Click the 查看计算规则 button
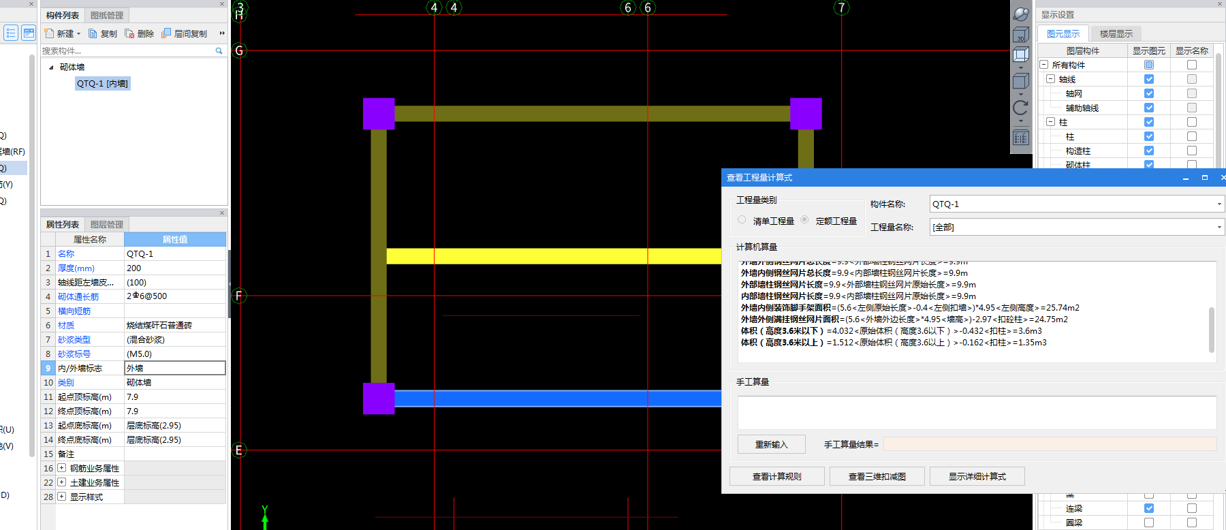1226x530 pixels. [777, 476]
